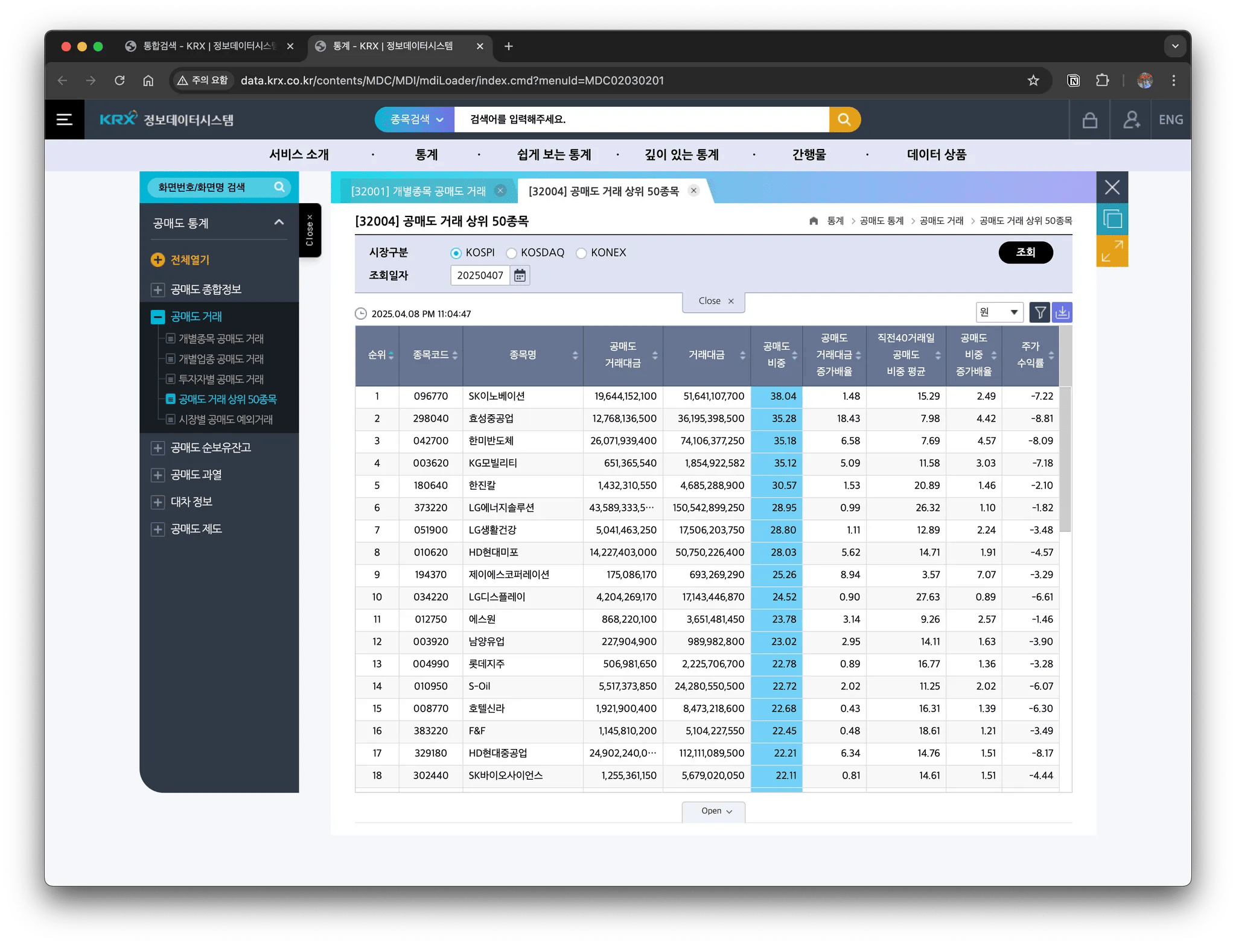Image resolution: width=1236 pixels, height=945 pixels.
Task: Select the KOSDAQ radio button
Action: (511, 253)
